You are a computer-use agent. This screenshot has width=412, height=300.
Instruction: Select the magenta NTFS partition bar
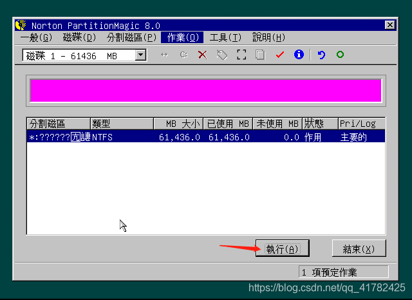pos(206,91)
